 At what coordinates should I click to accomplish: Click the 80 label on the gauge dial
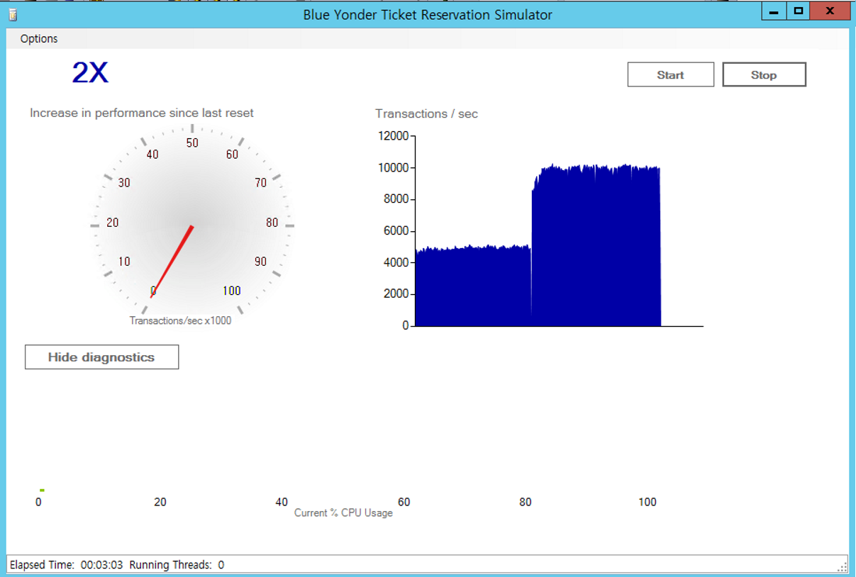coord(272,223)
